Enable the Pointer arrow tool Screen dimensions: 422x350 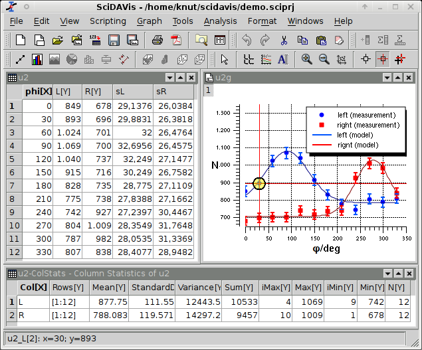pos(225,59)
